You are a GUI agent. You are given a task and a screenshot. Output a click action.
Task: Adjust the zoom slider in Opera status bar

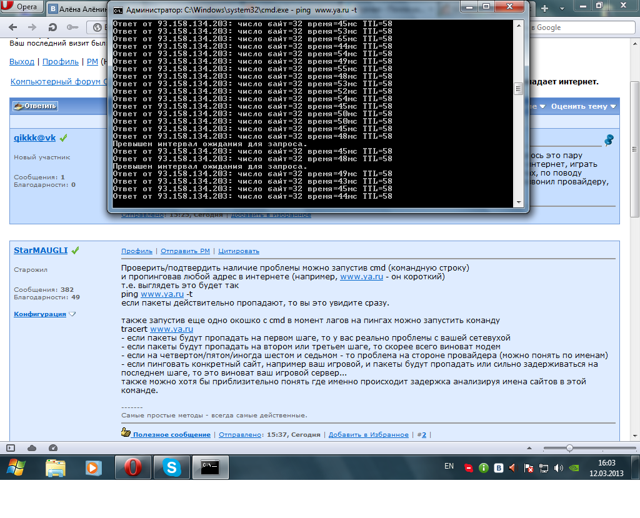[x=569, y=448]
